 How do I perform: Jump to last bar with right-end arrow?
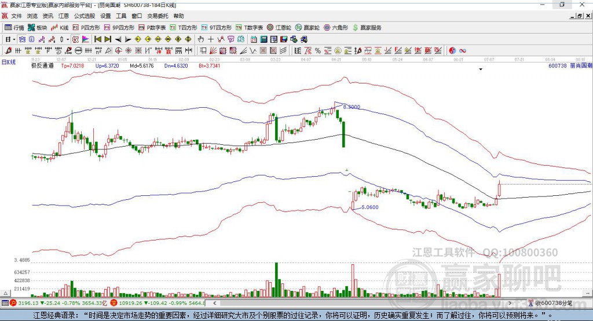pyautogui.click(x=108, y=39)
